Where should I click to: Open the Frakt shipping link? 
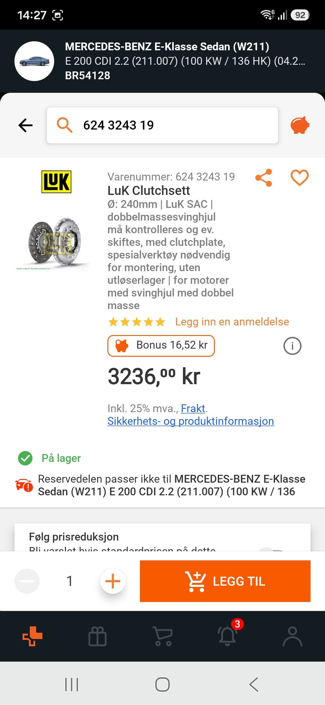coord(193,408)
